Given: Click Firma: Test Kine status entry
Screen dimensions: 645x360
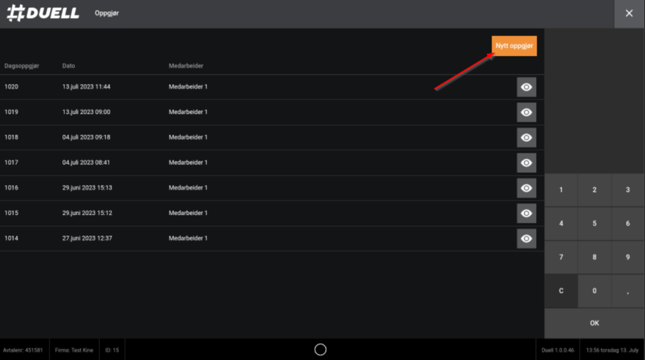Looking at the screenshot, I should (x=74, y=350).
